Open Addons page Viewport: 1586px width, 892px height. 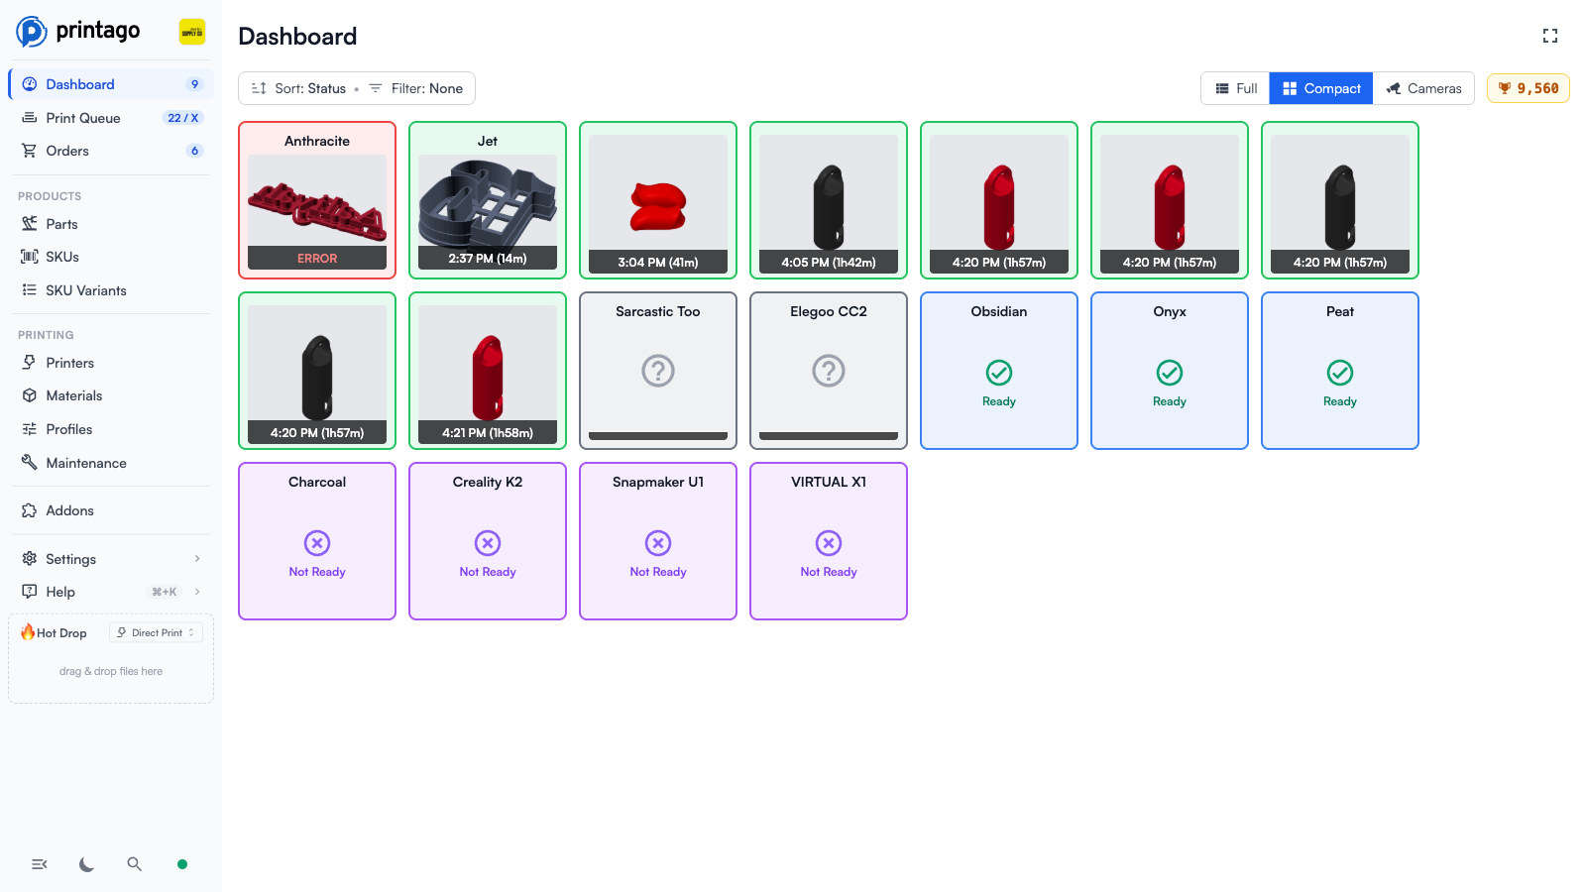click(110, 510)
